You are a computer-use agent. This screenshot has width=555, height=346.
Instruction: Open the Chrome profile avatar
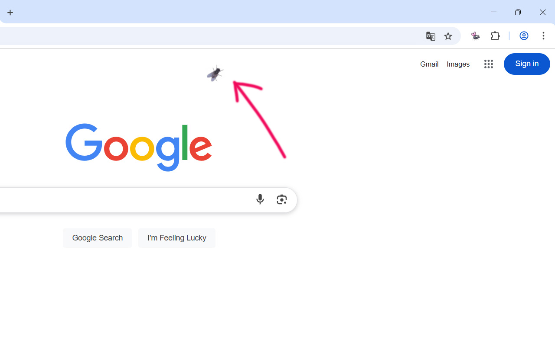[x=524, y=36]
